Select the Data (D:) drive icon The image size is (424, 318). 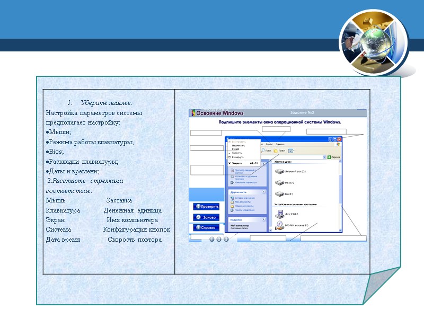pyautogui.click(x=280, y=182)
